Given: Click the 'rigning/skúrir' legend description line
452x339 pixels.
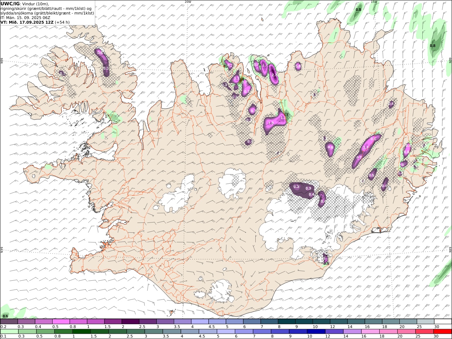Looking at the screenshot, I should point(47,8).
